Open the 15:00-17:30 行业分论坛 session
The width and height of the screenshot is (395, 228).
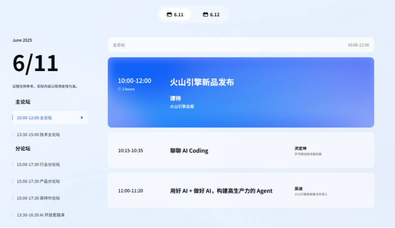[x=38, y=165]
